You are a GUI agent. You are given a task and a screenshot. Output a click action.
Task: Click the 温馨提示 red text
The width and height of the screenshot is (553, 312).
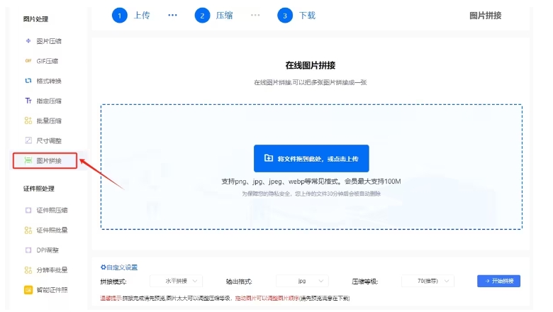[x=111, y=299]
